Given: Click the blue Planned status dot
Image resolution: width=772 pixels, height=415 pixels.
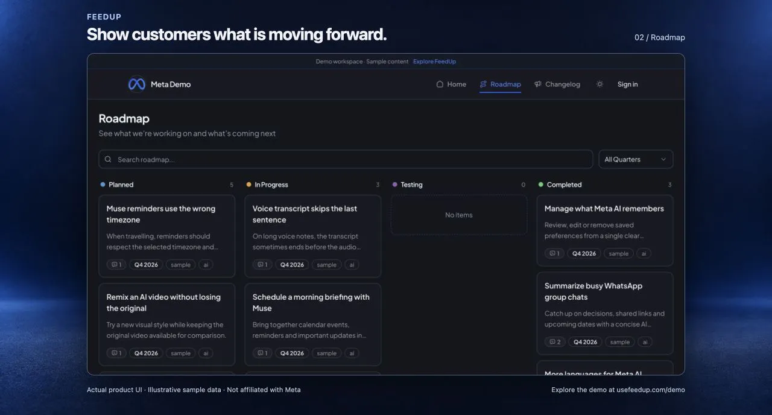Looking at the screenshot, I should click(x=103, y=185).
